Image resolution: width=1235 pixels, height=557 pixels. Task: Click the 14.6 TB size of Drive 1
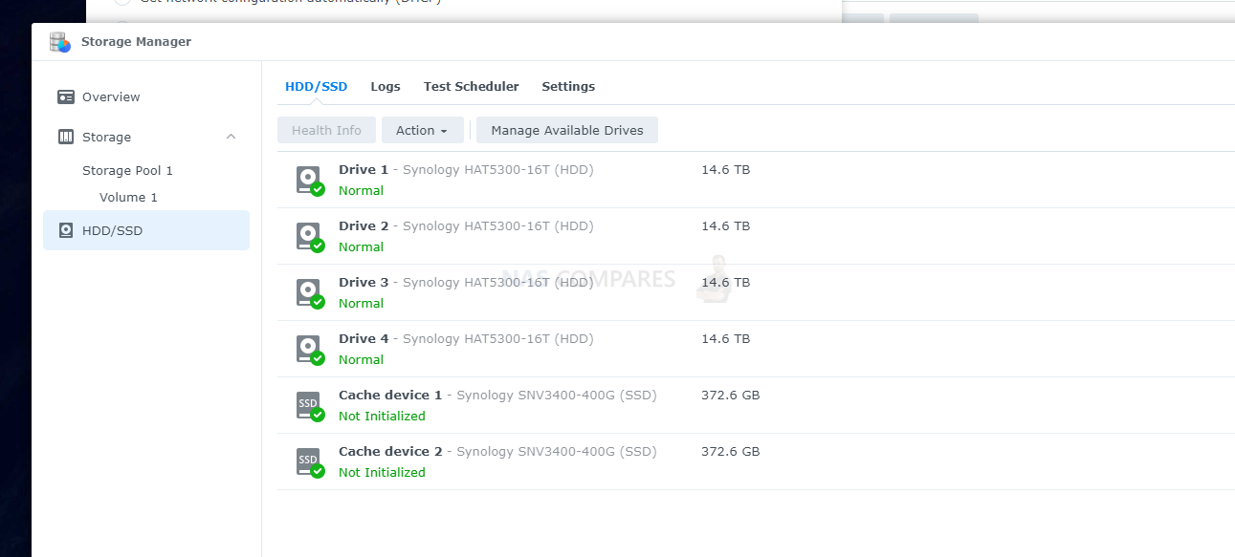pos(725,169)
